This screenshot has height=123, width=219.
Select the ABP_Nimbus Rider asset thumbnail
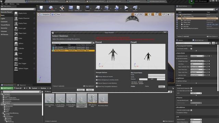(x=92, y=100)
